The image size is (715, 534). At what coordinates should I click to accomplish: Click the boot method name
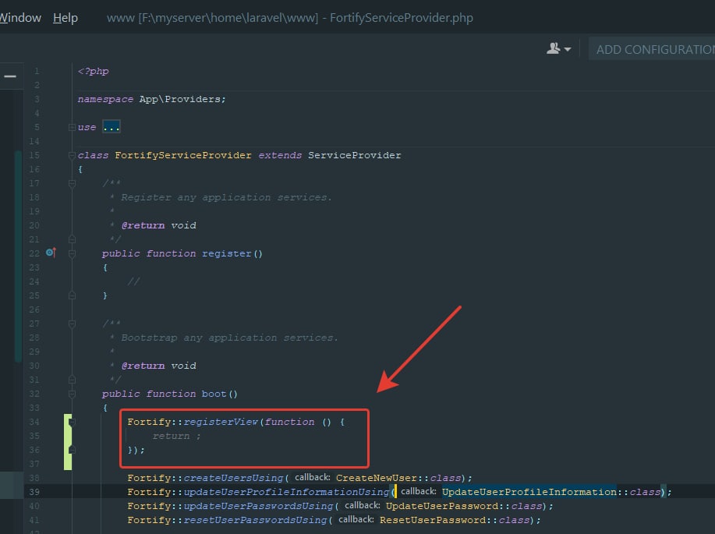click(214, 394)
